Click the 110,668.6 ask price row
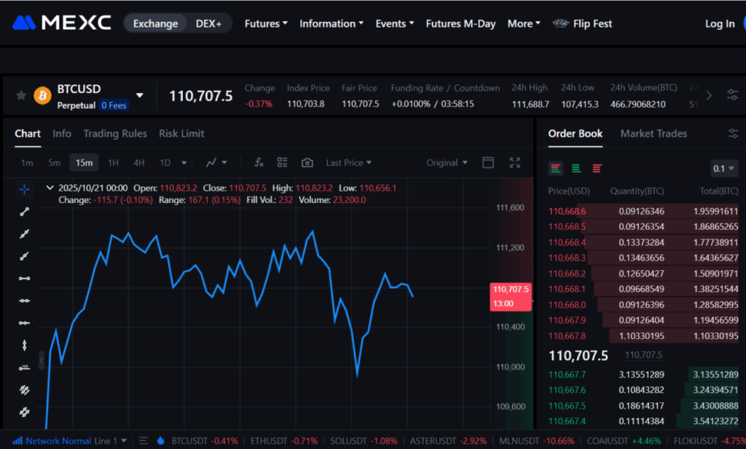746x449 pixels. 567,211
